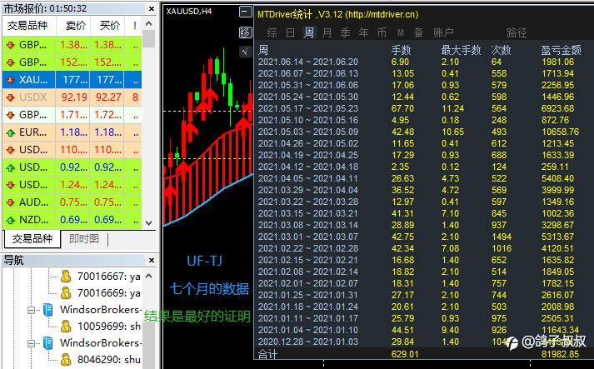Open the 路径 path tab
This screenshot has width=594, height=369.
click(x=517, y=33)
